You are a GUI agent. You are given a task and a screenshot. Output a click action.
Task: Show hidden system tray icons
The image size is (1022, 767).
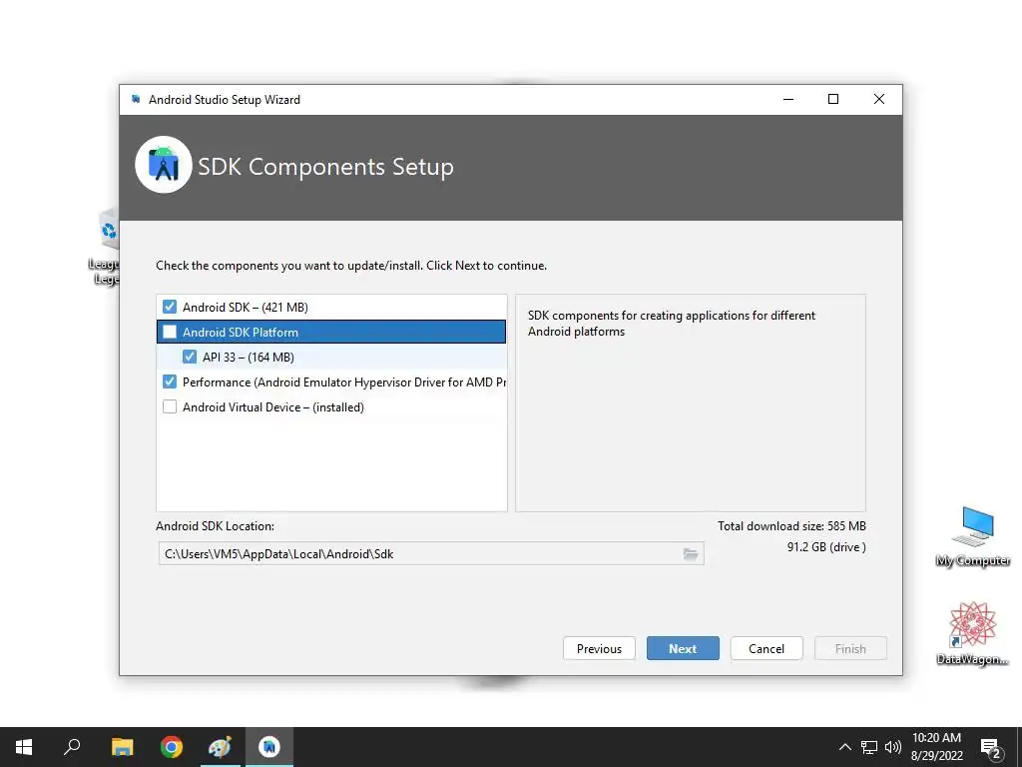(844, 747)
